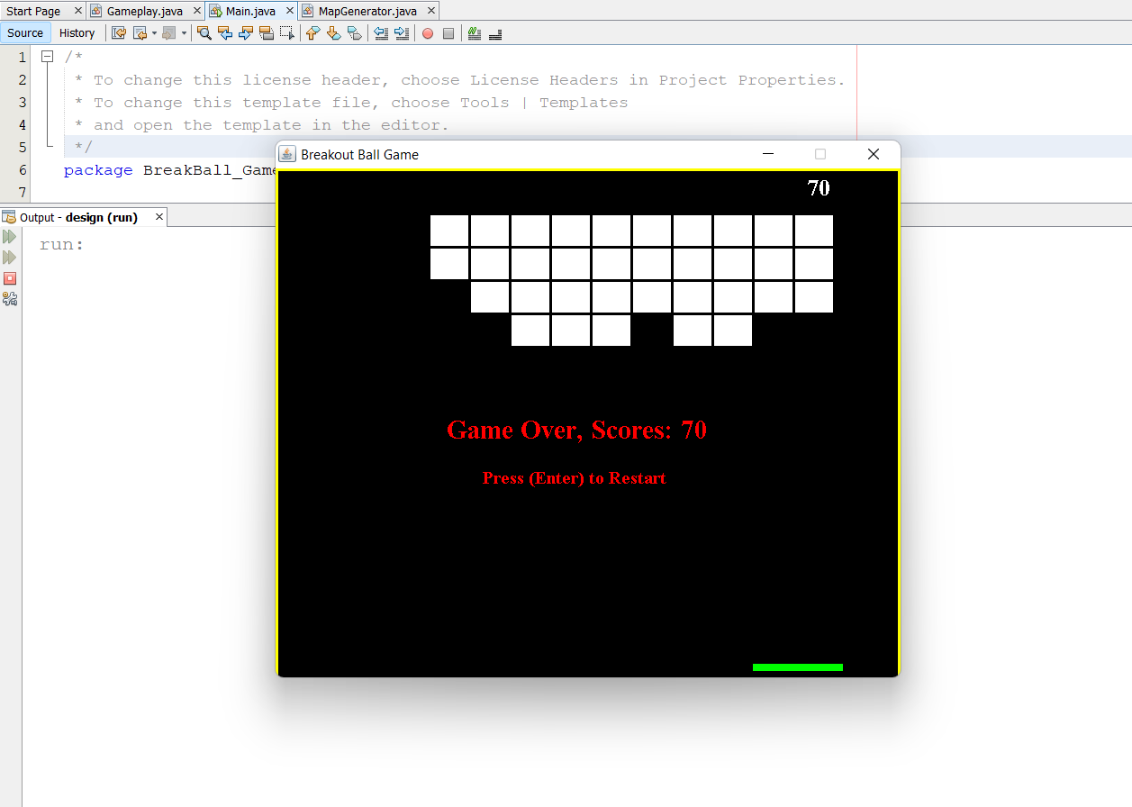Toggle rectangular selection icon
Screen dimensions: 1132x807
point(287,33)
